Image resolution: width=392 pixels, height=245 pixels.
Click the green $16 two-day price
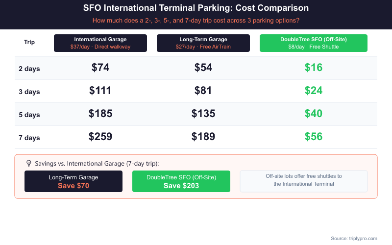[x=314, y=68]
